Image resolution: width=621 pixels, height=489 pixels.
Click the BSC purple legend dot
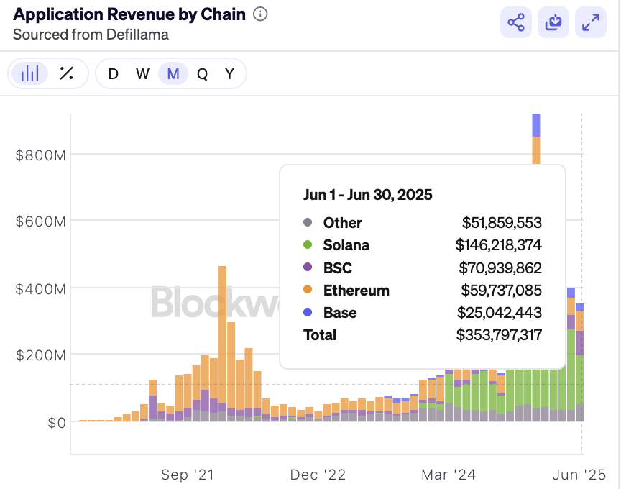coord(308,267)
